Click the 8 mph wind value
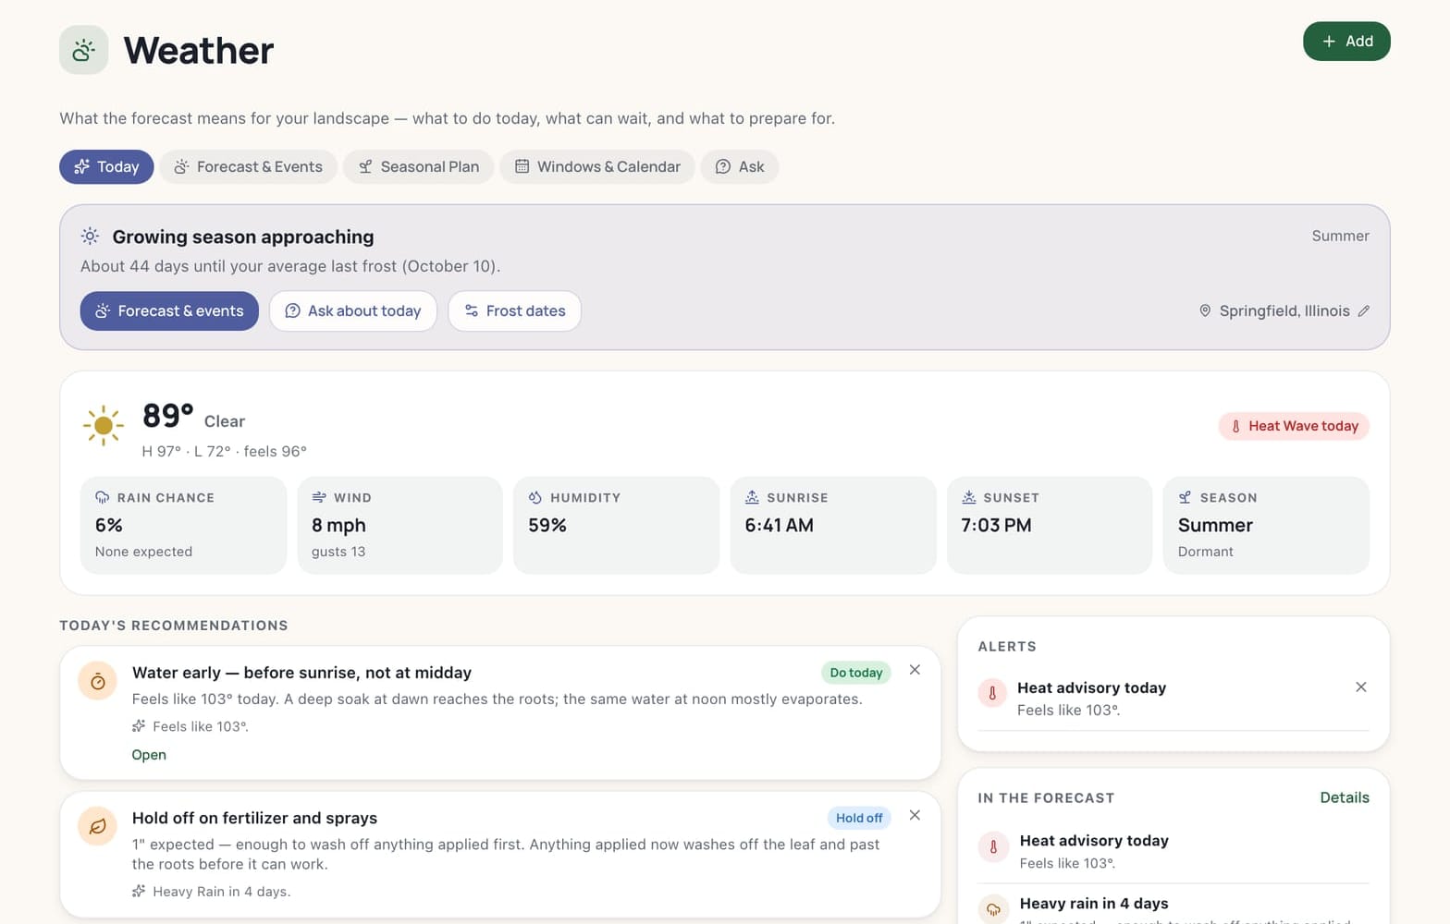 click(x=338, y=525)
